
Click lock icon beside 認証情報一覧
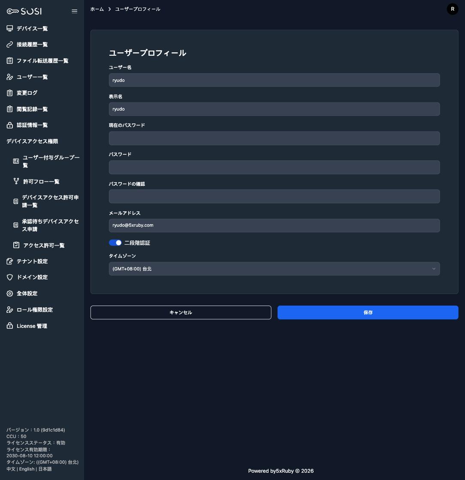10,125
